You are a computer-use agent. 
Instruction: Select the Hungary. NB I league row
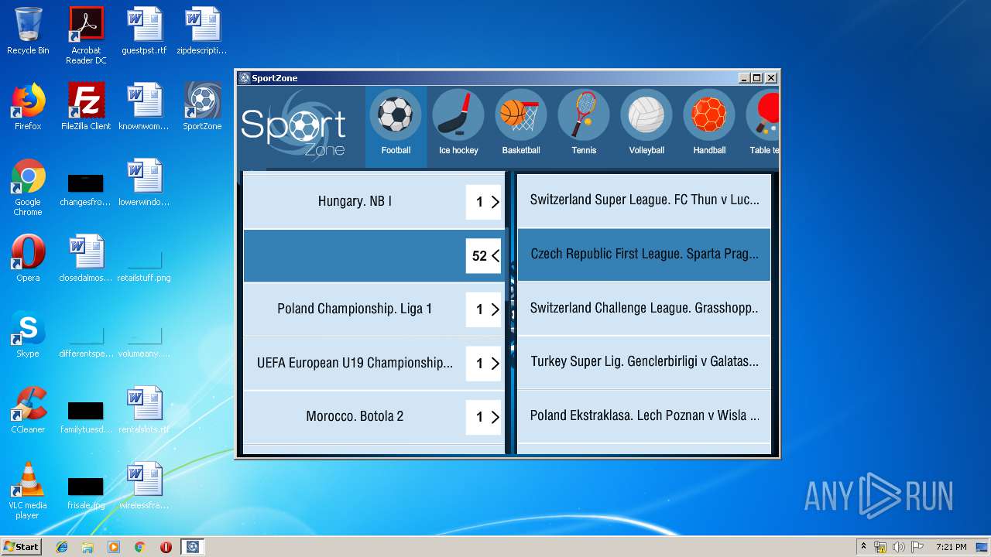pyautogui.click(x=374, y=201)
